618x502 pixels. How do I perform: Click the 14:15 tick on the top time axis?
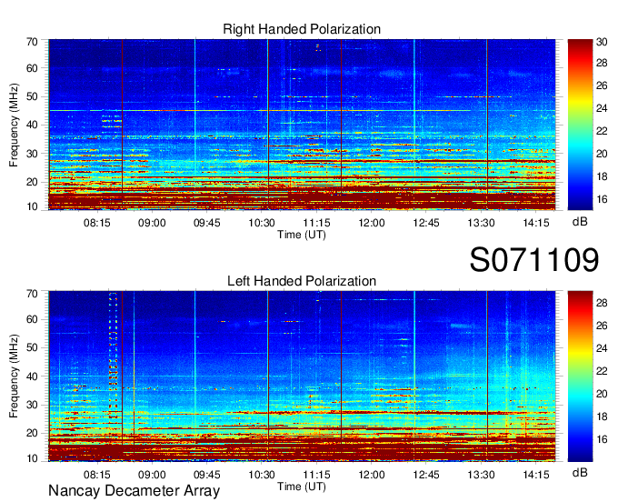coord(536,223)
